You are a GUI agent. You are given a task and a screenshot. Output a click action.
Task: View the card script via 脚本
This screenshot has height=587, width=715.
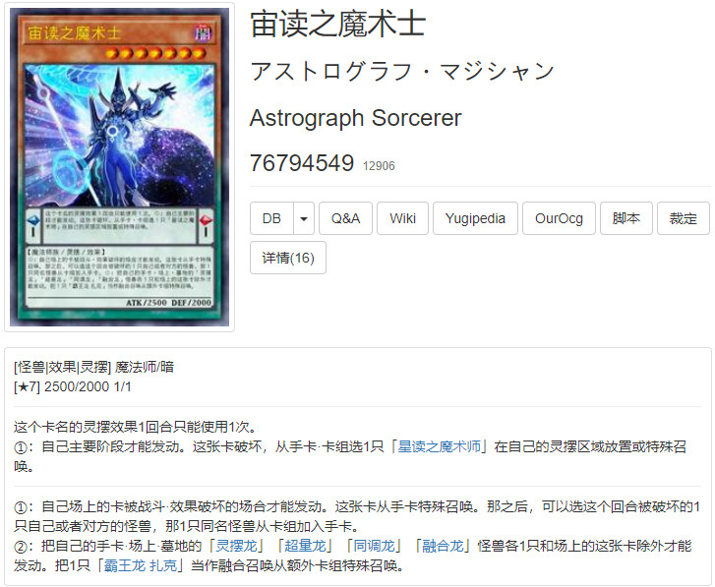[x=626, y=218]
